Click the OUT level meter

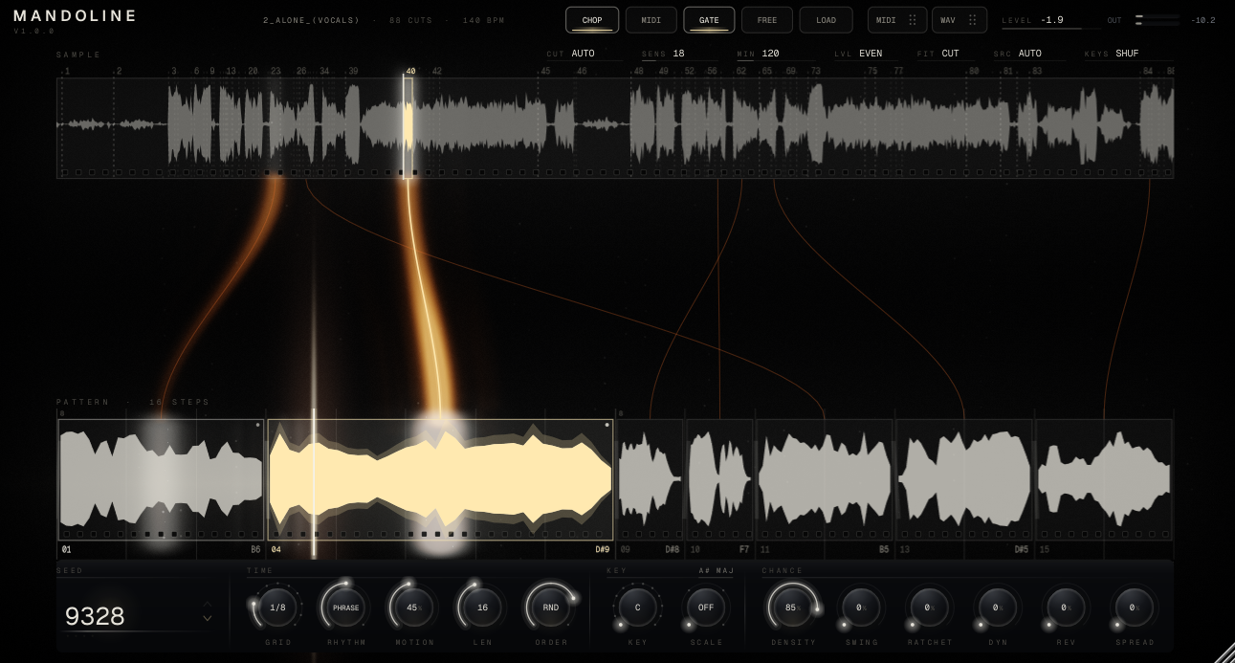1157,20
